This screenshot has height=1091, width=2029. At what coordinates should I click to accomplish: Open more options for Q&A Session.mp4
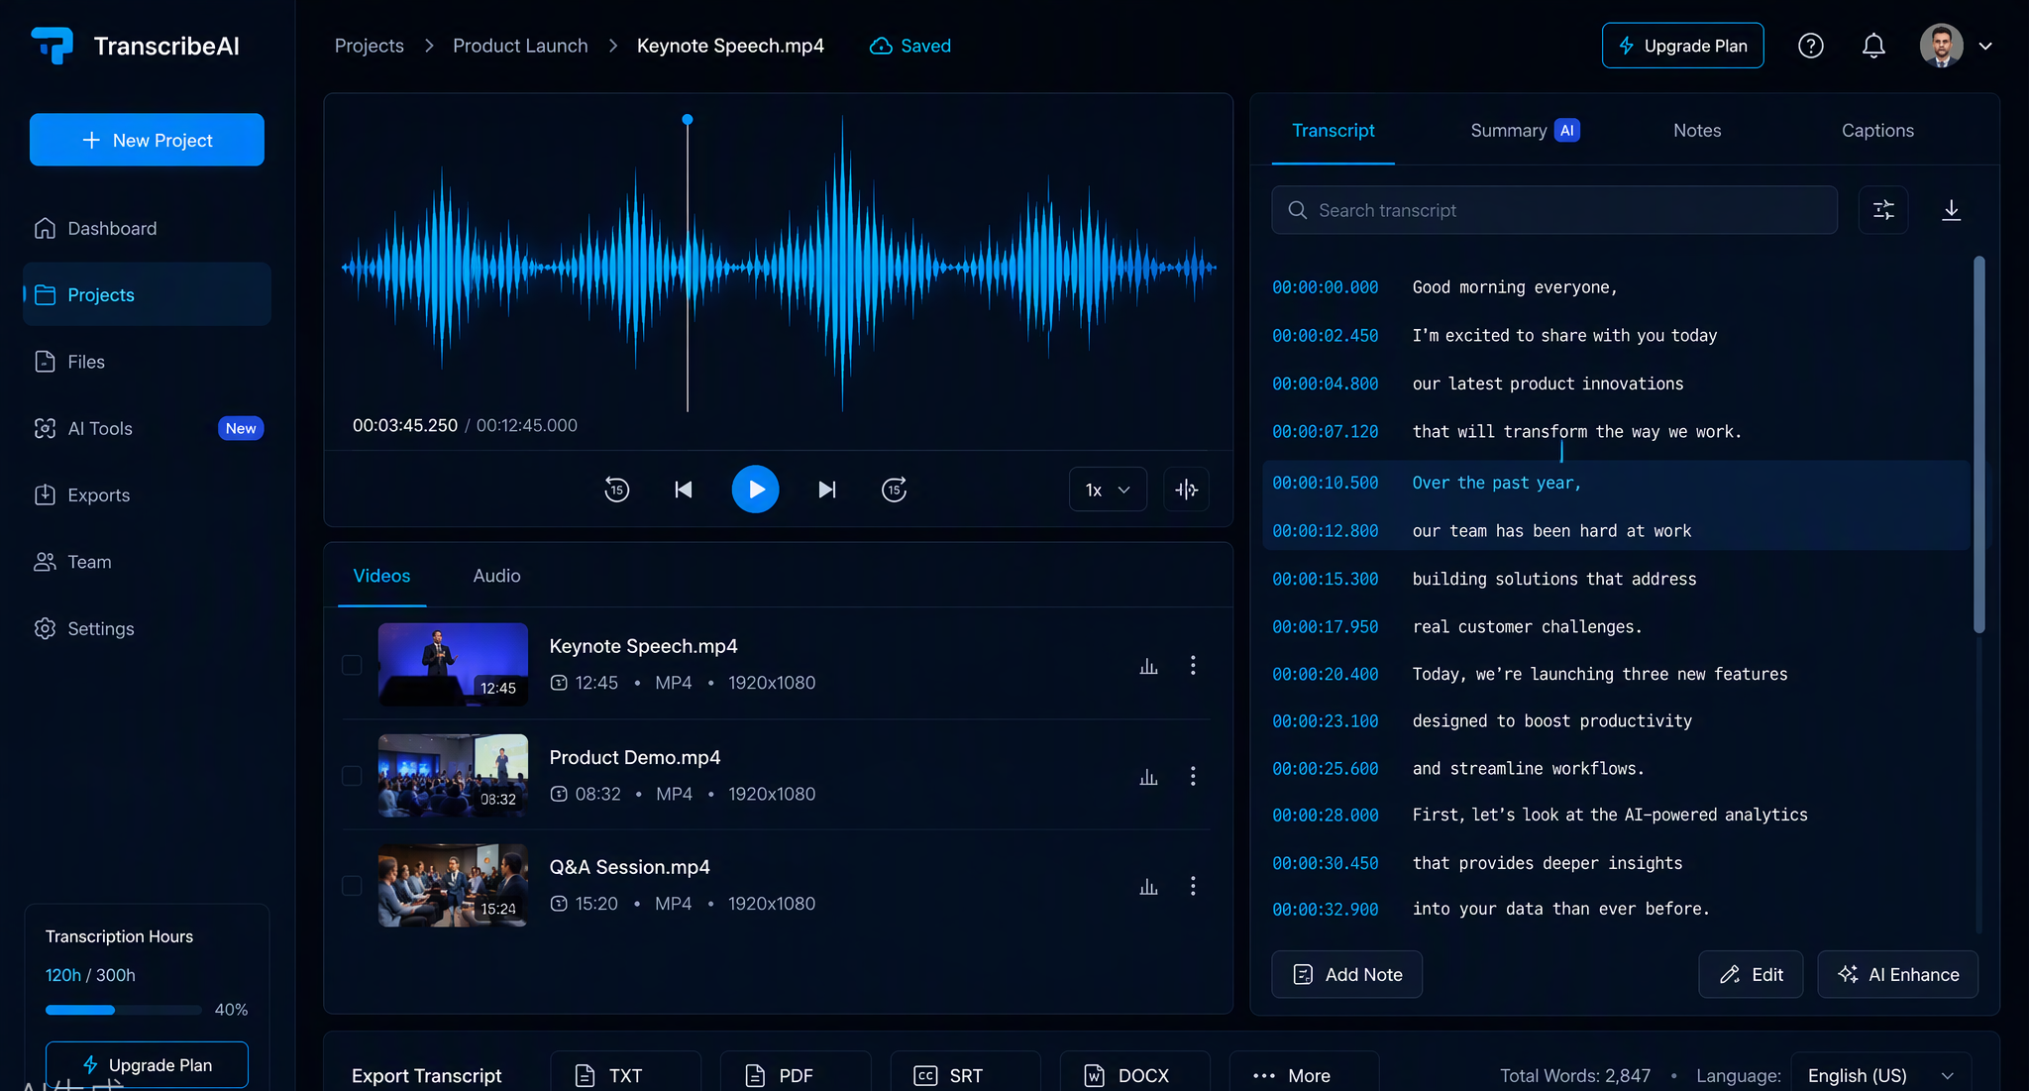1193,886
